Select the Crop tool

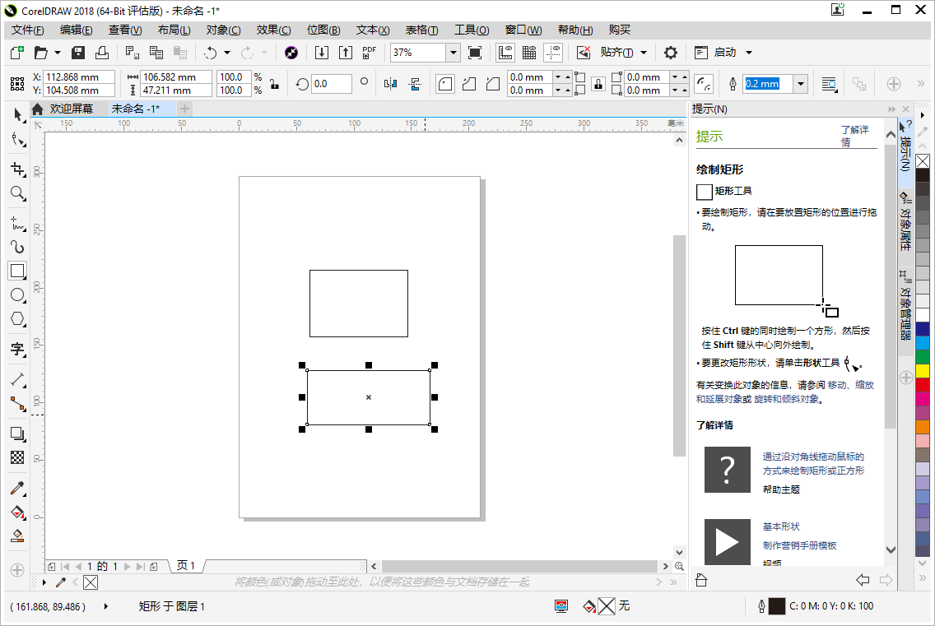pyautogui.click(x=17, y=169)
